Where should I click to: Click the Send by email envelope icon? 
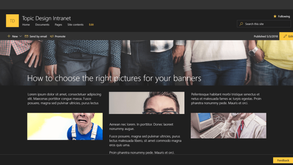tap(26, 36)
